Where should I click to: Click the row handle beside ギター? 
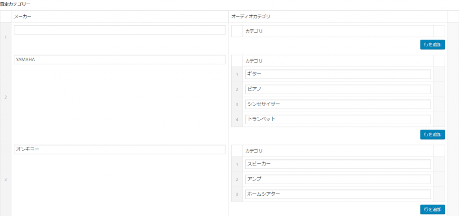(x=237, y=74)
